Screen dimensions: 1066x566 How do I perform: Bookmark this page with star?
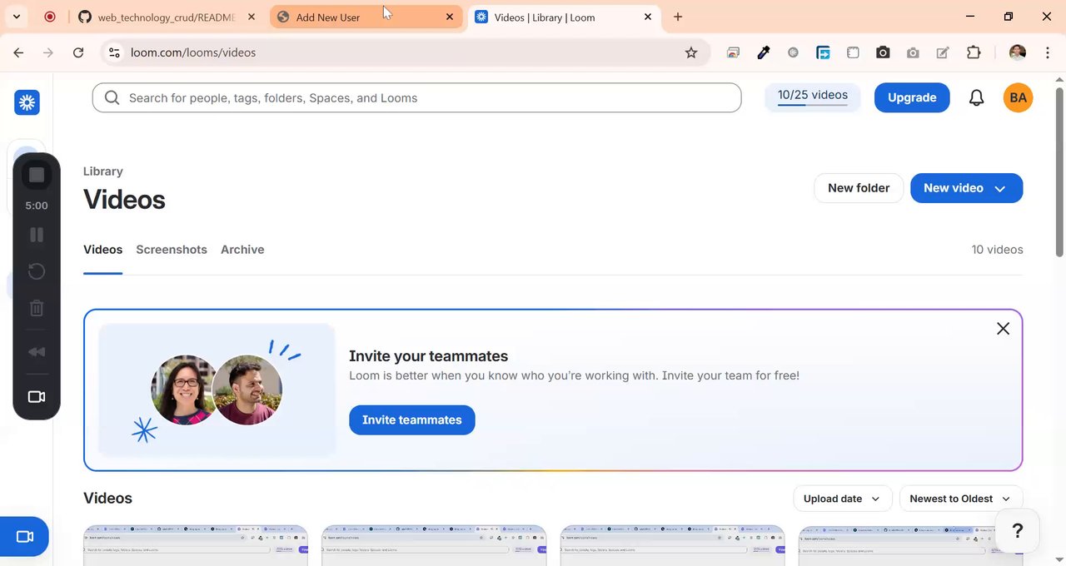[691, 52]
